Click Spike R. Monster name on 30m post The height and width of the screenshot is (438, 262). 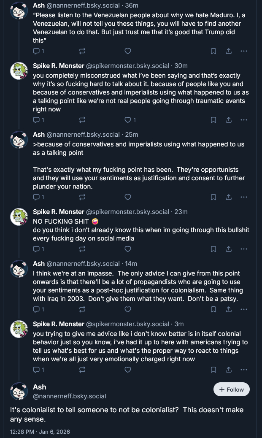point(59,66)
